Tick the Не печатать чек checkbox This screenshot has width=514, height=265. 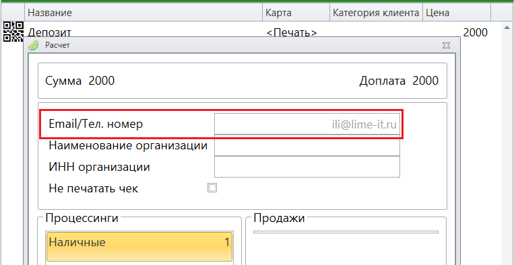[212, 188]
